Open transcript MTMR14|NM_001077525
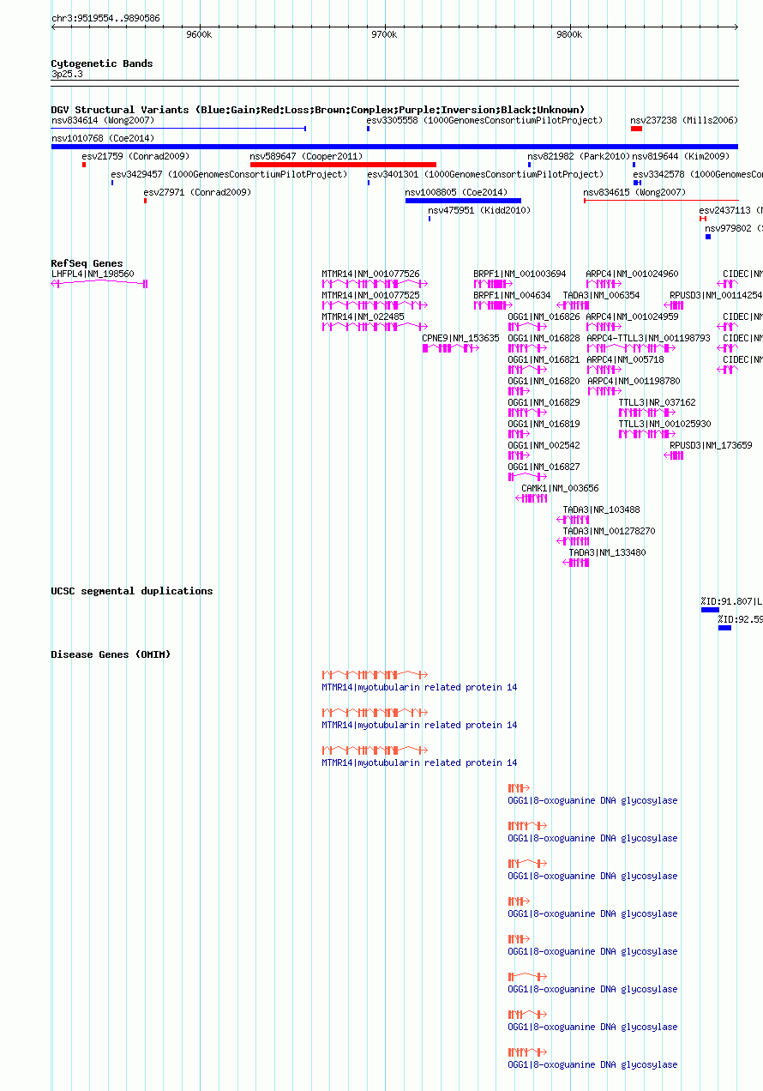 (370, 295)
